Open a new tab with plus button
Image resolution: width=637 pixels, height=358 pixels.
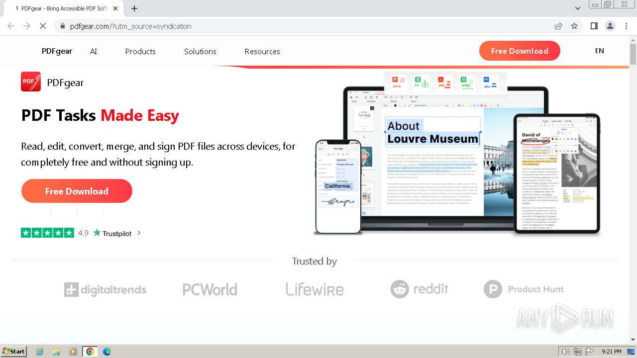[134, 8]
